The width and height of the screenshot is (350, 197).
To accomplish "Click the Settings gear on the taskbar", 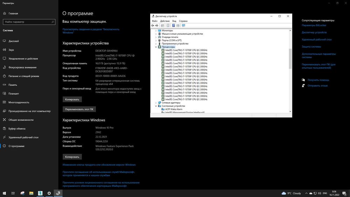I will point(49,193).
